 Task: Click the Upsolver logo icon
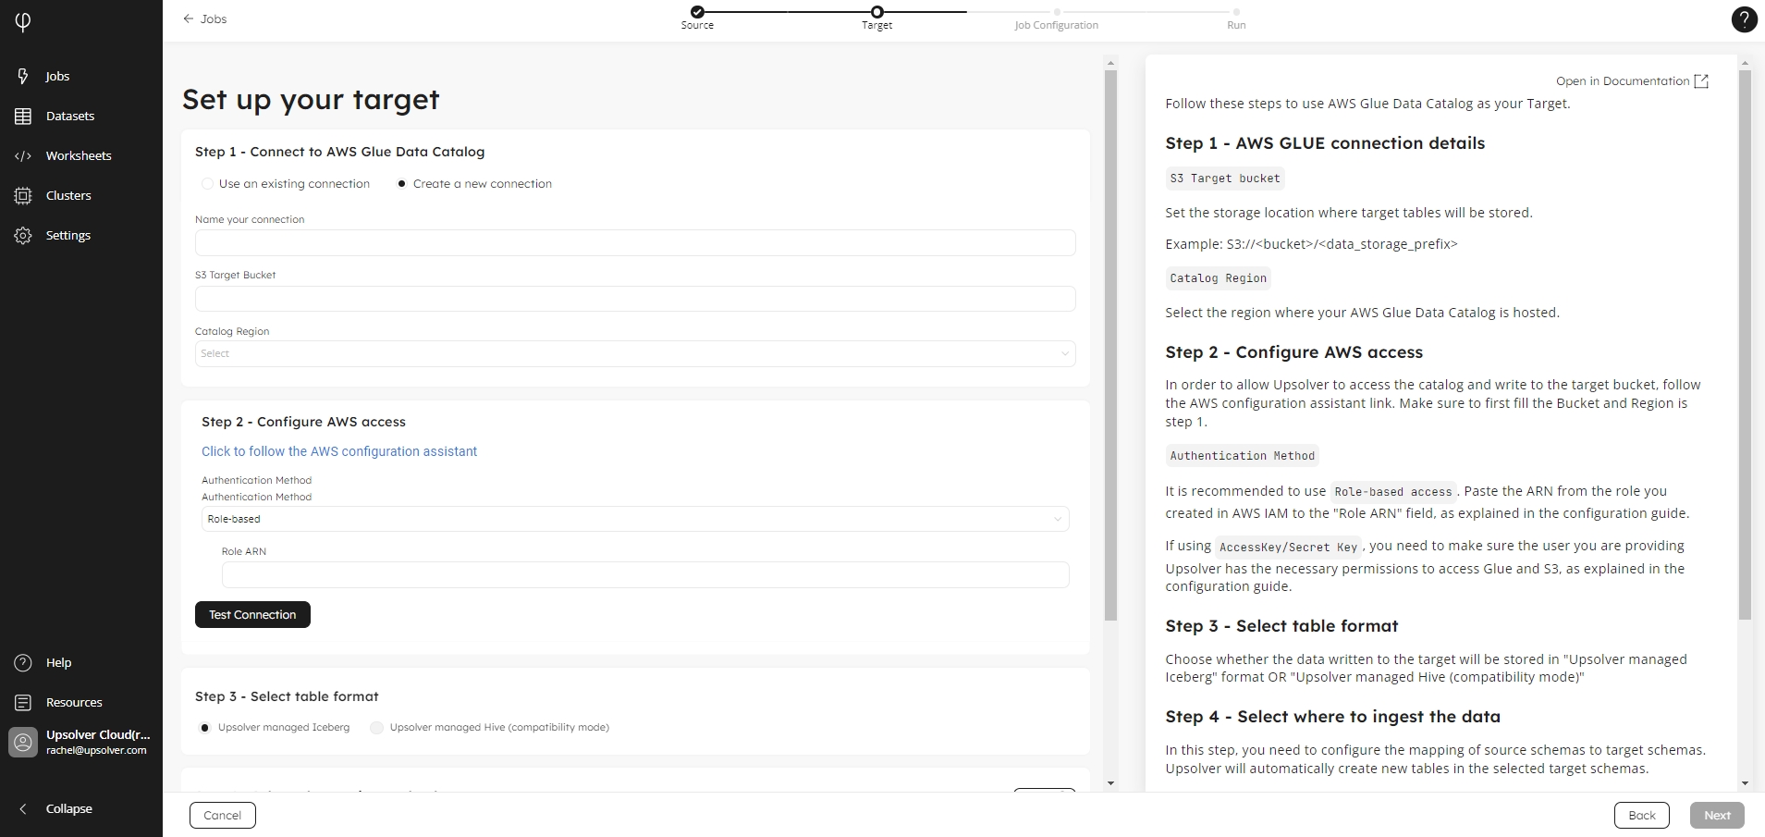[23, 21]
